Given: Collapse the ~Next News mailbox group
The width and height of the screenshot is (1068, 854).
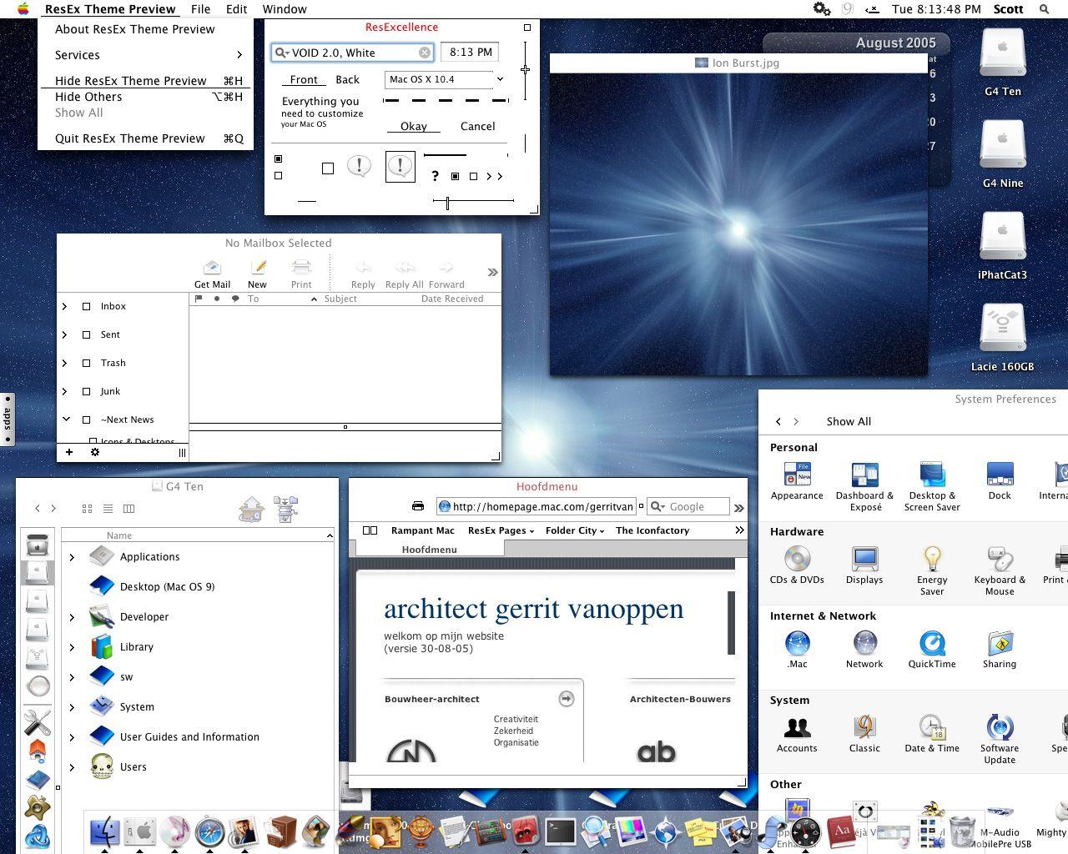Looking at the screenshot, I should (65, 419).
